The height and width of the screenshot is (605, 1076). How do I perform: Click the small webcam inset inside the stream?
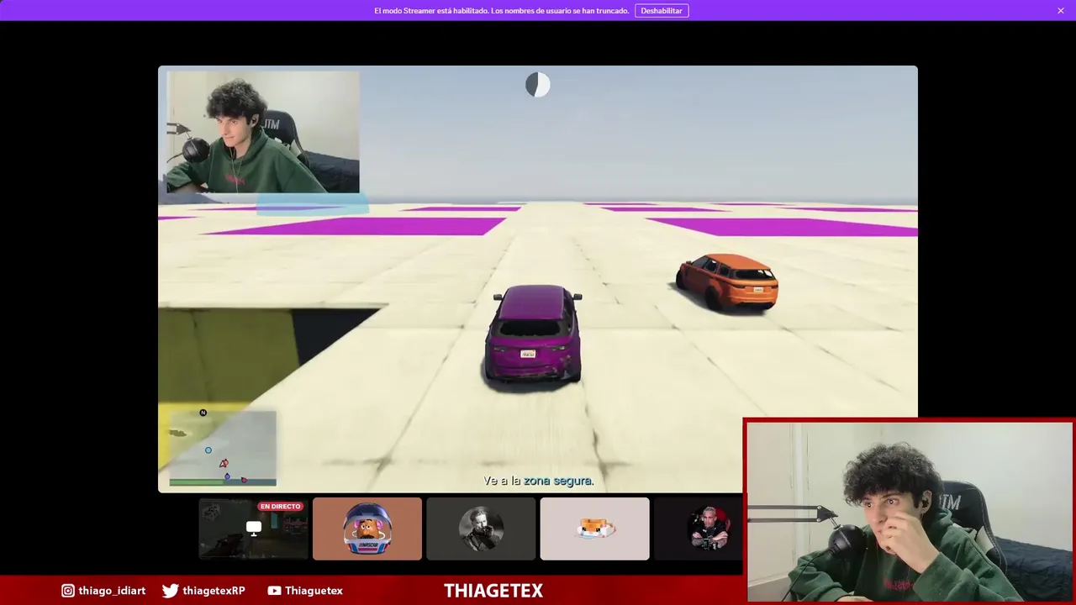263,132
